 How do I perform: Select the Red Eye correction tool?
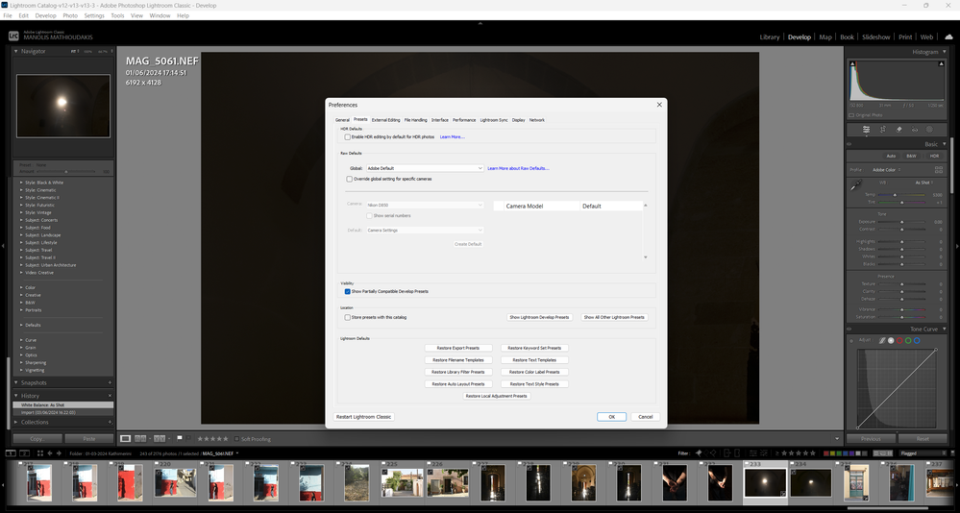pyautogui.click(x=915, y=129)
